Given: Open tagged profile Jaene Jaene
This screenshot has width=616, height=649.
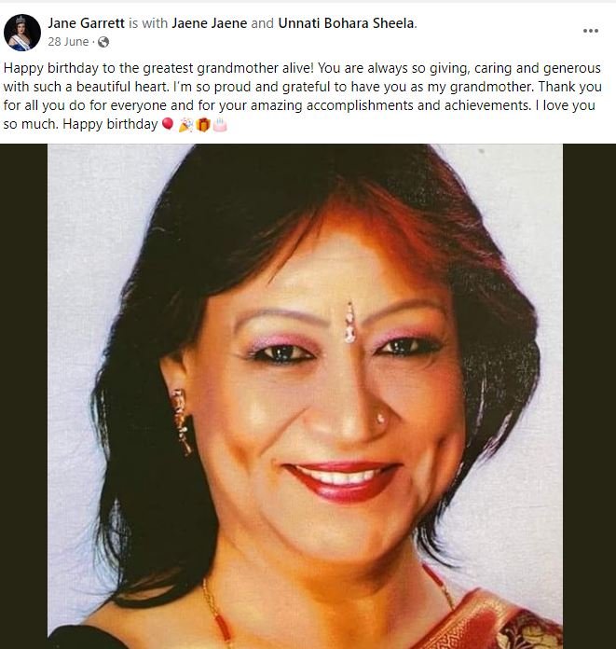Looking at the screenshot, I should 210,23.
